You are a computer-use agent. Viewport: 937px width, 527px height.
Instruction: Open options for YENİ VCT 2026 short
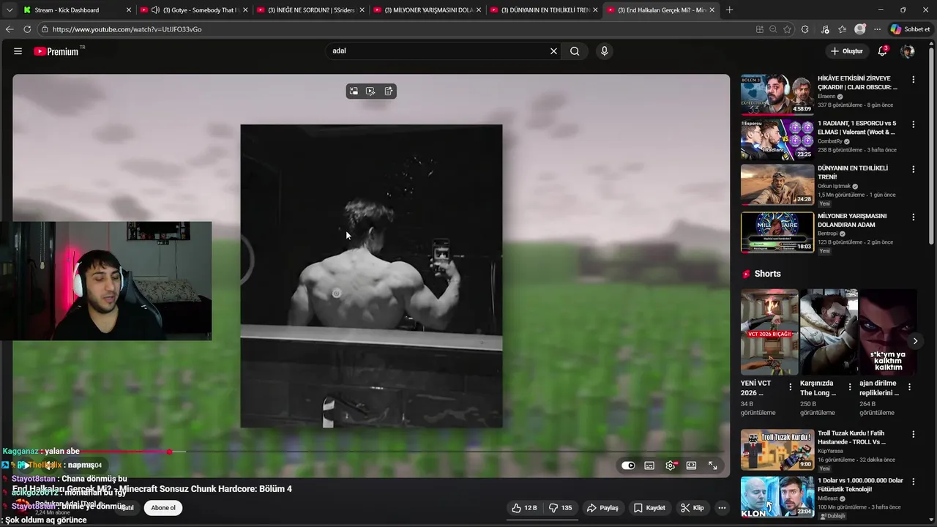pos(790,387)
